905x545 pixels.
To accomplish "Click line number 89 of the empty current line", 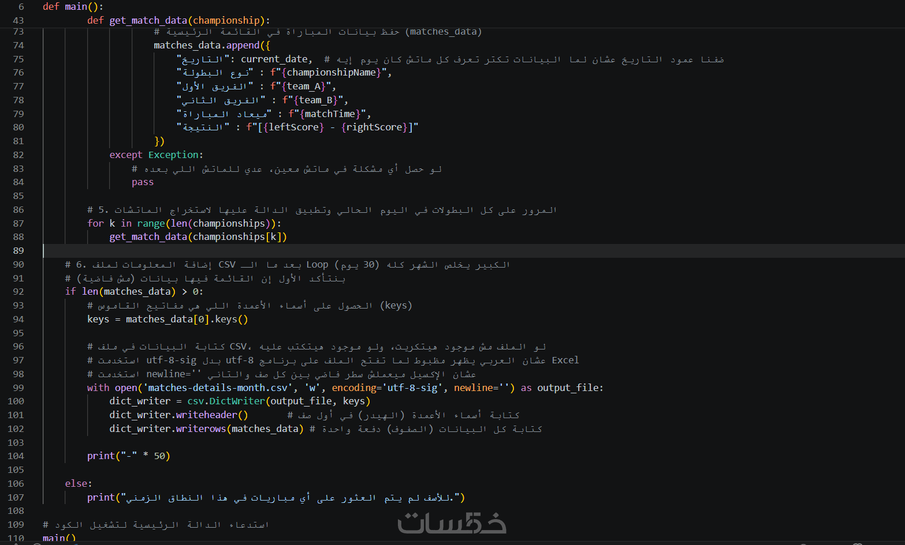I will [18, 250].
